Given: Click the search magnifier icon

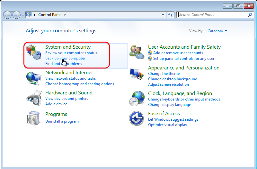Looking at the screenshot, I should [250, 15].
